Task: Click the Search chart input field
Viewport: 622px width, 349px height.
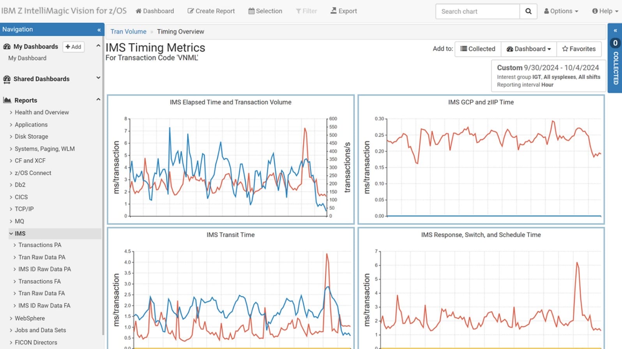Action: (x=478, y=11)
